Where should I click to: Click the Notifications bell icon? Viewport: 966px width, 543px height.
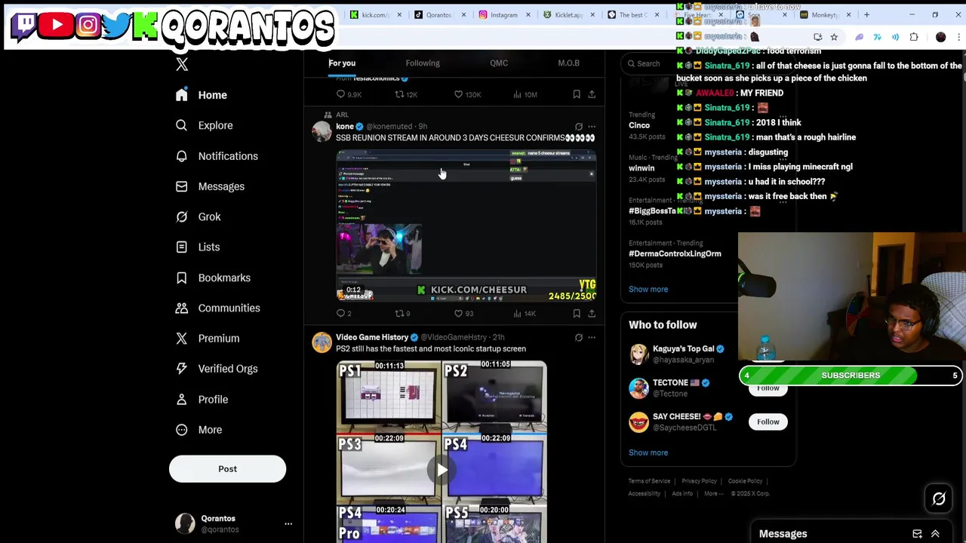(181, 156)
